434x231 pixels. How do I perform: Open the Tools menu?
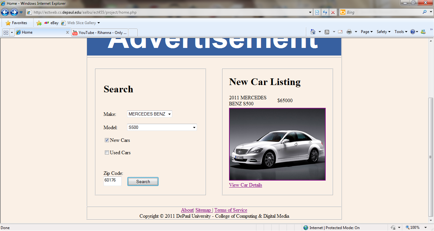coord(401,32)
